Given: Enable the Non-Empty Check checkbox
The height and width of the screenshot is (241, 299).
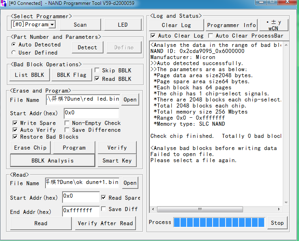Looking at the screenshot, I should 67,123.
